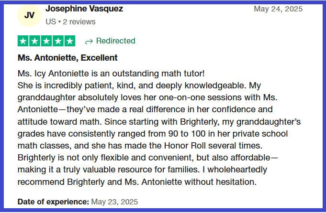The image size is (326, 213).
Task: Click the fifth green rating star
Action: click(69, 41)
